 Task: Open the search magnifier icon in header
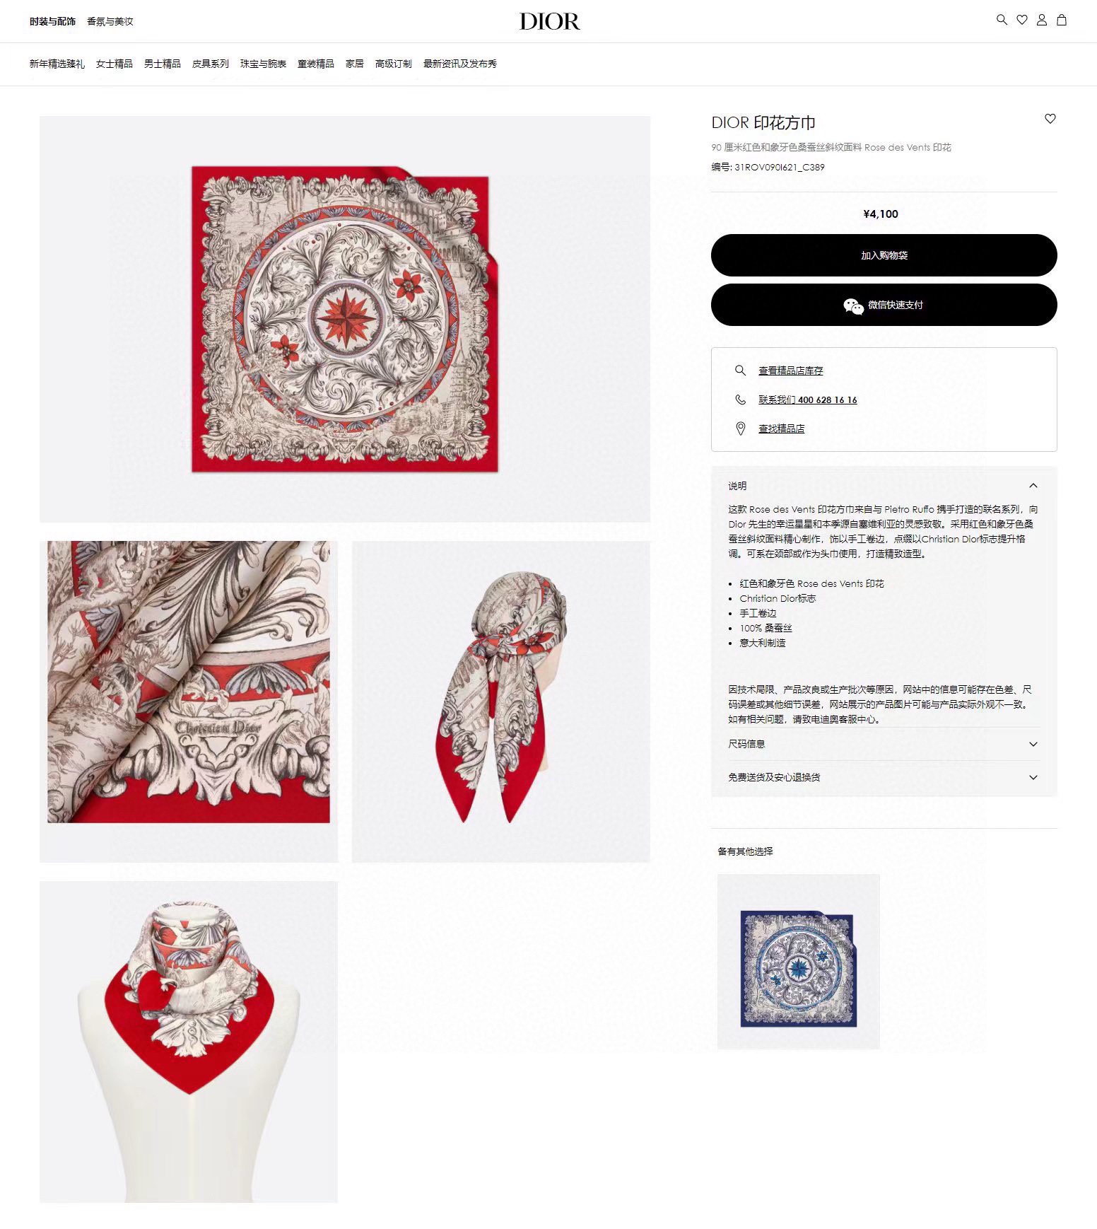coord(1002,20)
